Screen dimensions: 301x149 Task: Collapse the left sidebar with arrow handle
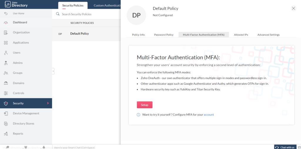[x=53, y=71]
